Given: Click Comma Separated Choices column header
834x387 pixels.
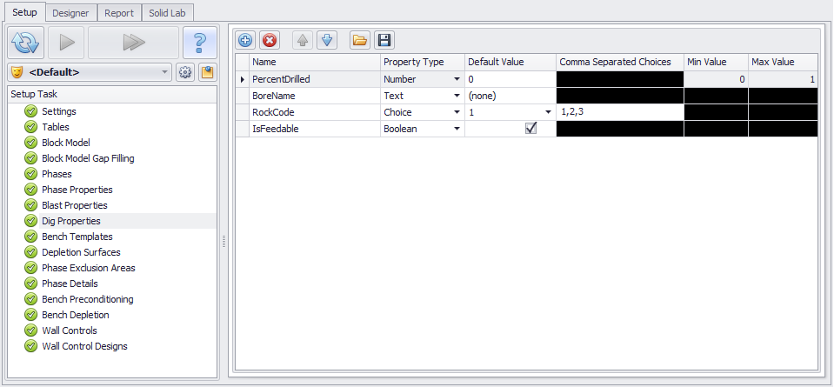Looking at the screenshot, I should (x=620, y=63).
